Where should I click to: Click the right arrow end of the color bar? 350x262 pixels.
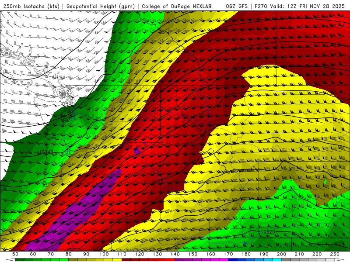[339, 260]
